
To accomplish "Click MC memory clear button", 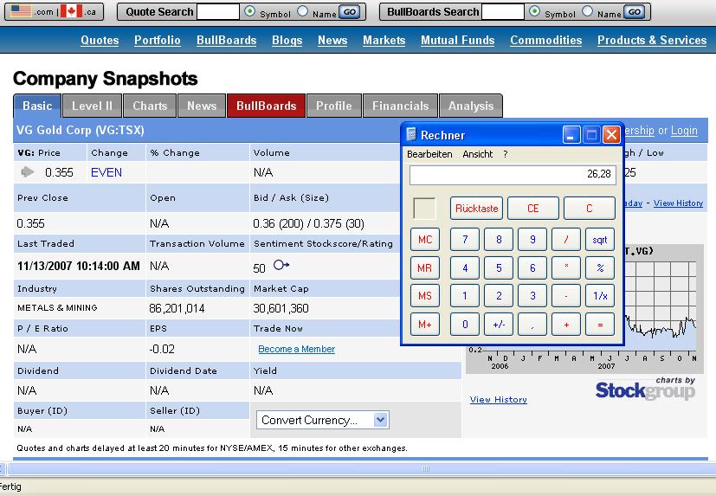I will click(x=425, y=239).
